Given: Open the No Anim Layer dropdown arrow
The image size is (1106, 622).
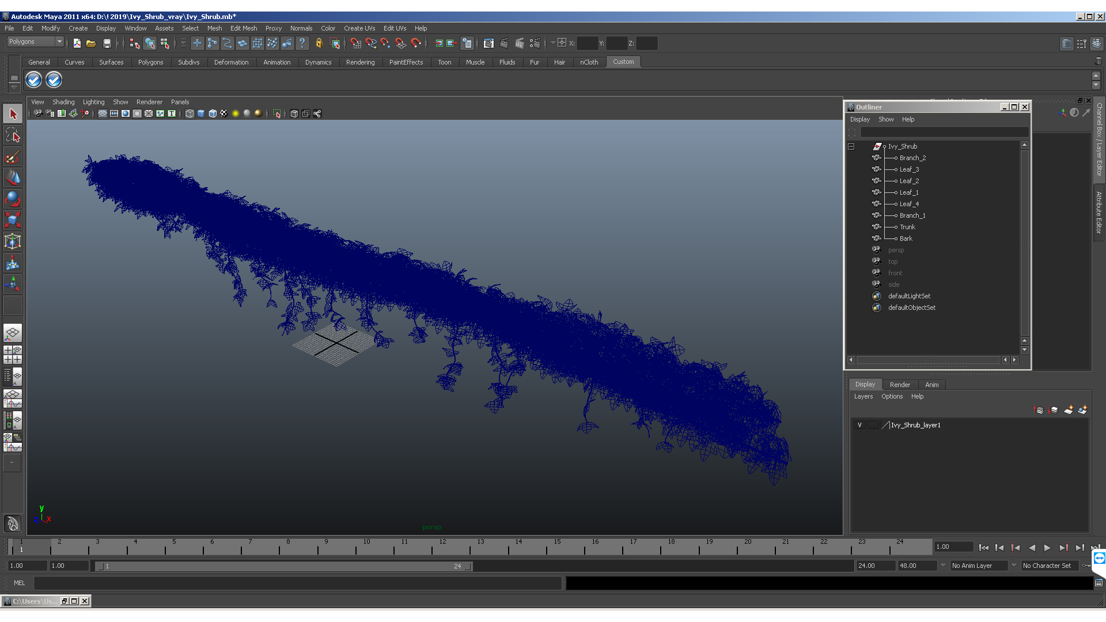Looking at the screenshot, I should pos(943,566).
